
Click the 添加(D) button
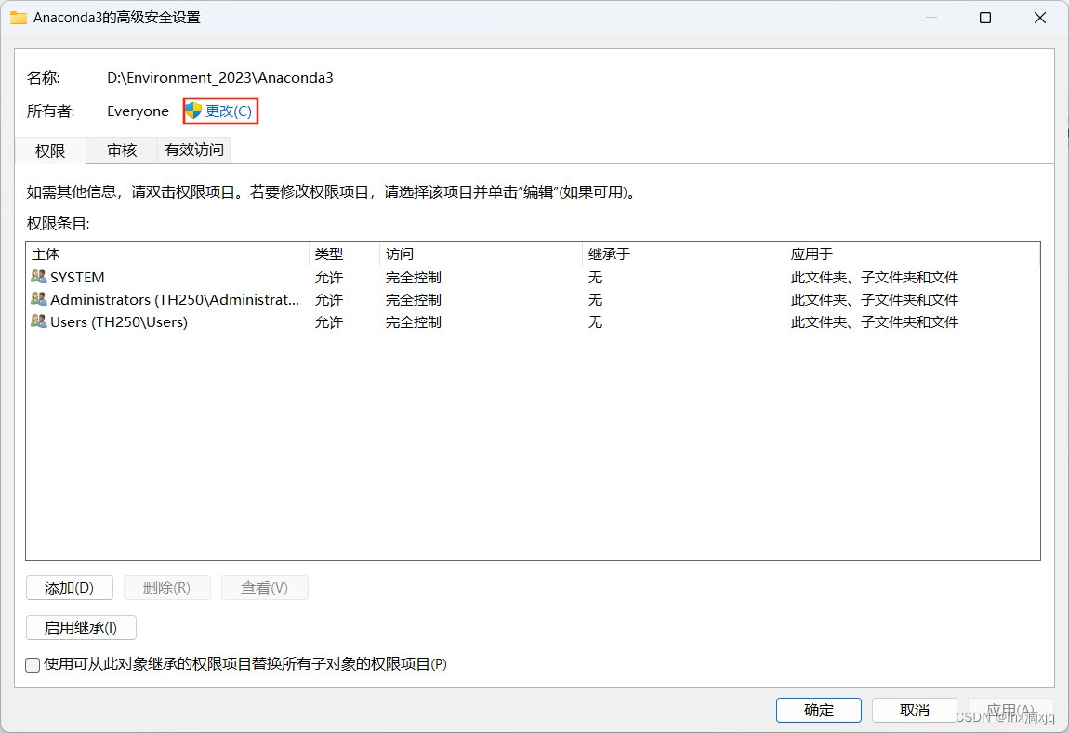tap(70, 587)
